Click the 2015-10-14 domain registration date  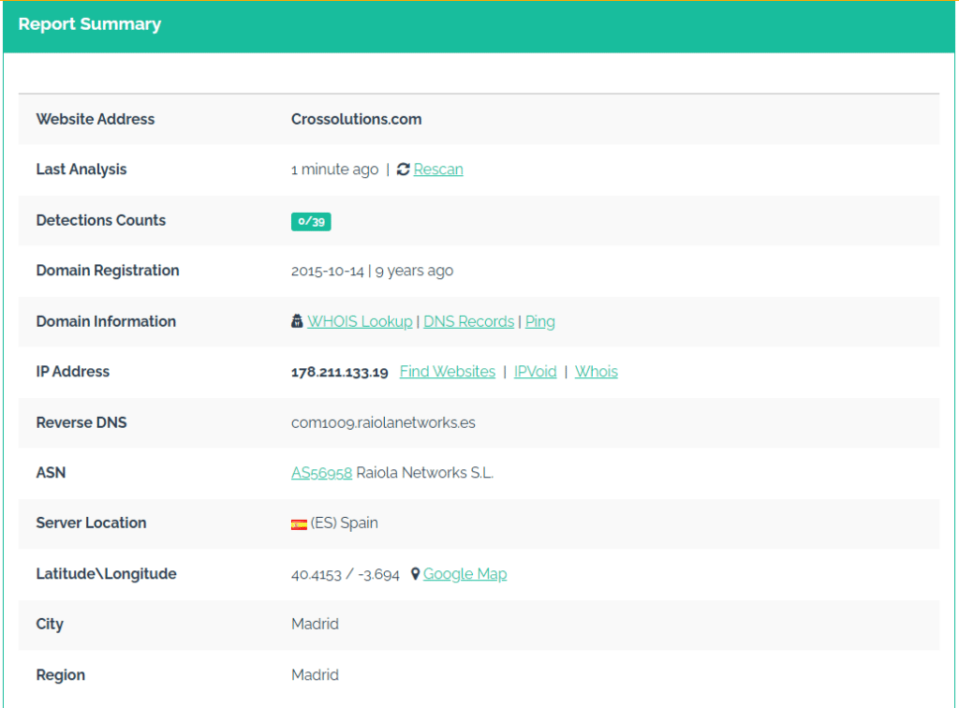(328, 271)
